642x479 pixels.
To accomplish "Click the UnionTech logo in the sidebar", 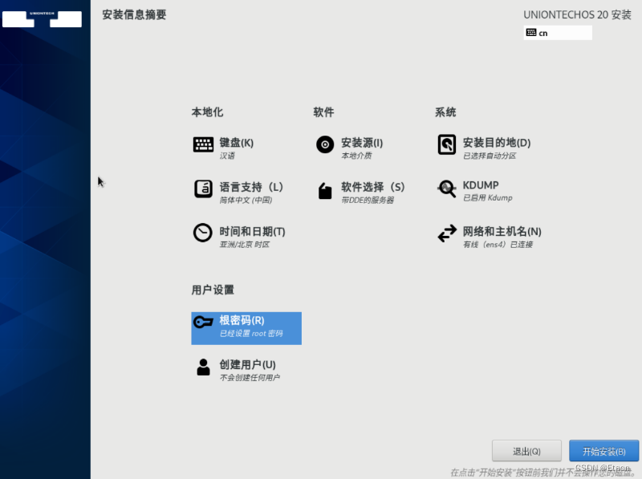I will click(42, 18).
